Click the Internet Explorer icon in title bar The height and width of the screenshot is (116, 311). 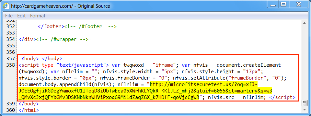6,6
